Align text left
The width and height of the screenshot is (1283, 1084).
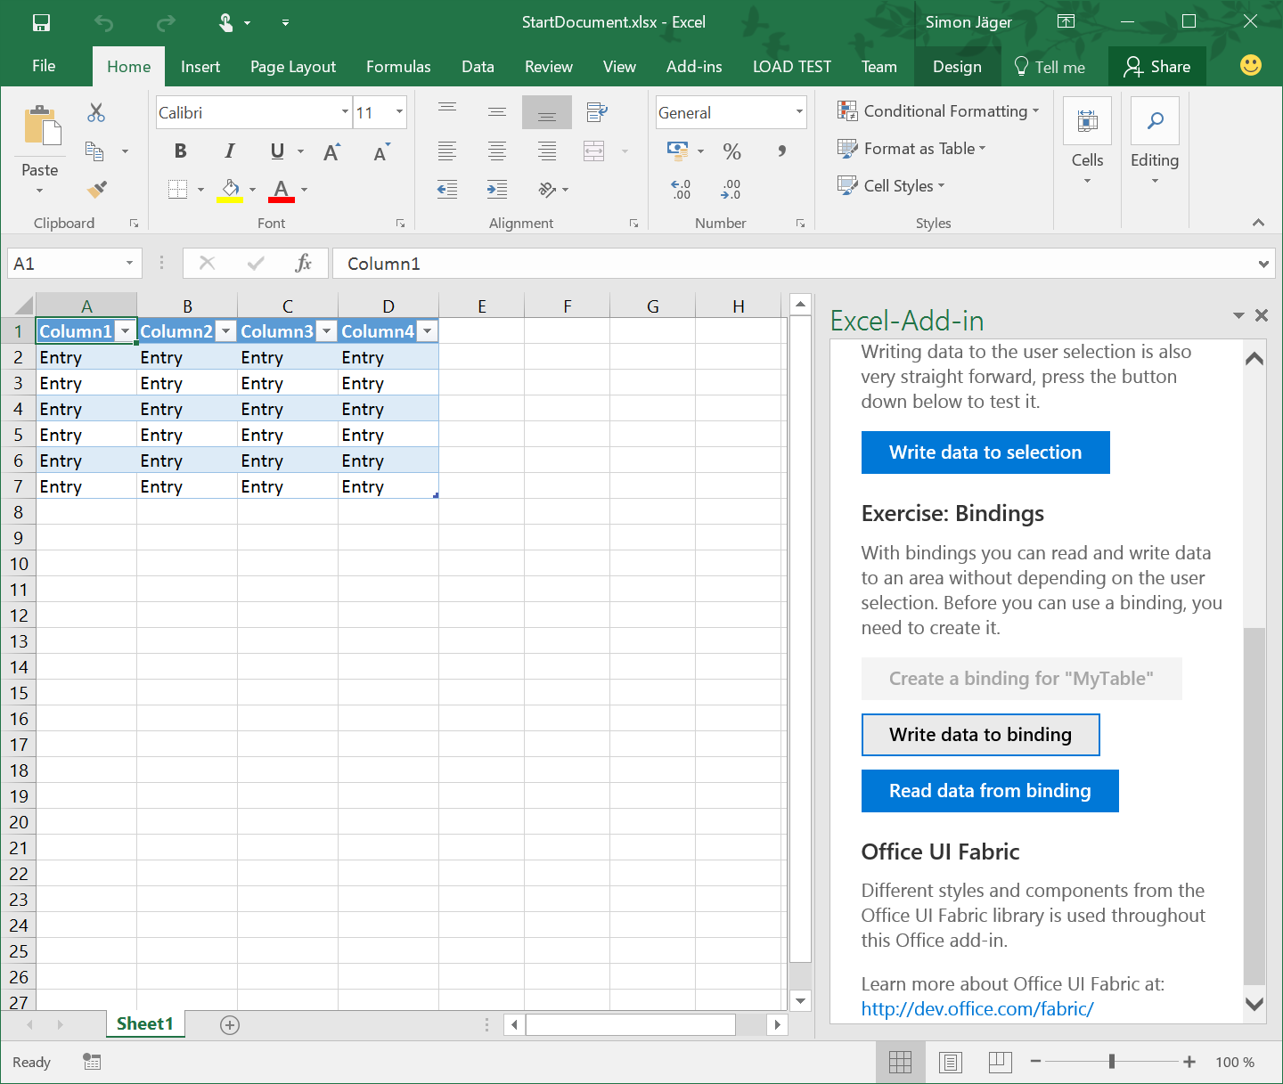447,151
